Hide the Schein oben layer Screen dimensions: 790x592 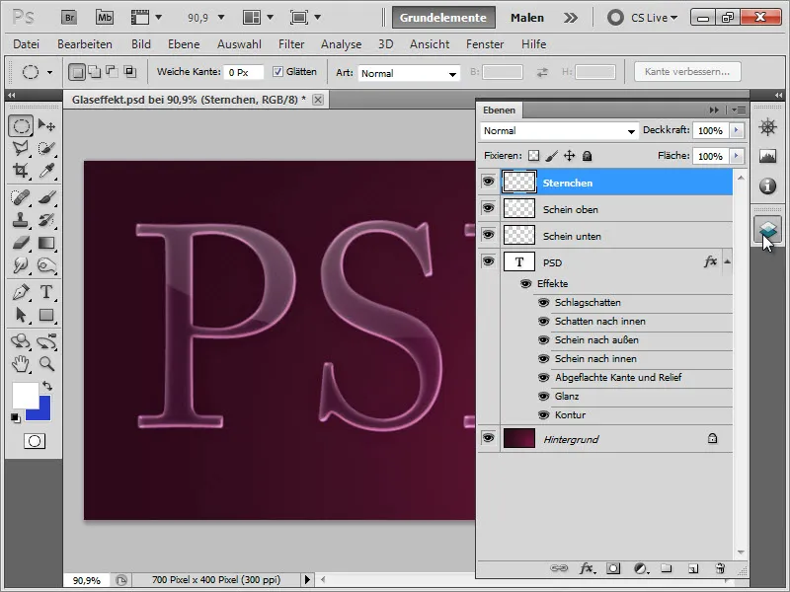pos(488,208)
